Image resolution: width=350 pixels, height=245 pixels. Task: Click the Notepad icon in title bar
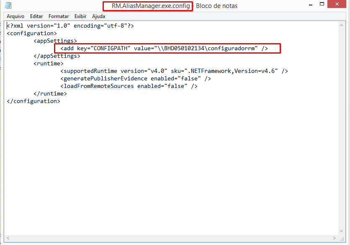[x=8, y=5]
